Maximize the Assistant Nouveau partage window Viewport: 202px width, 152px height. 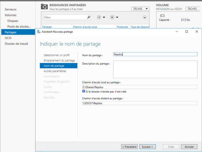pyautogui.click(x=187, y=32)
